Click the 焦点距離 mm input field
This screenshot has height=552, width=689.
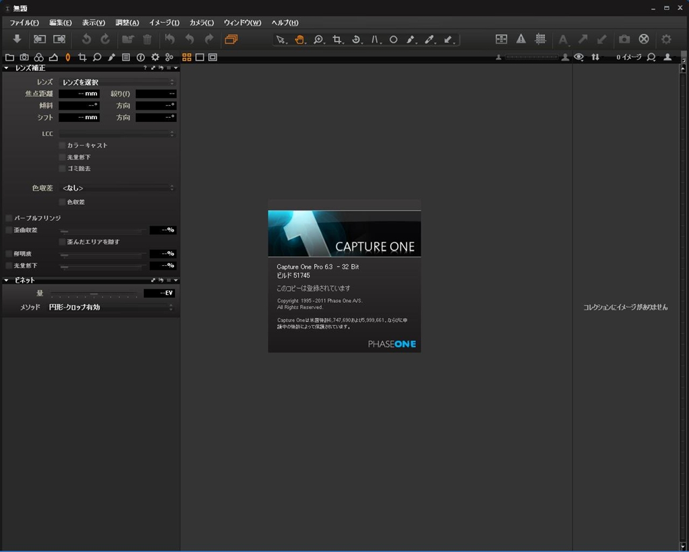click(79, 94)
